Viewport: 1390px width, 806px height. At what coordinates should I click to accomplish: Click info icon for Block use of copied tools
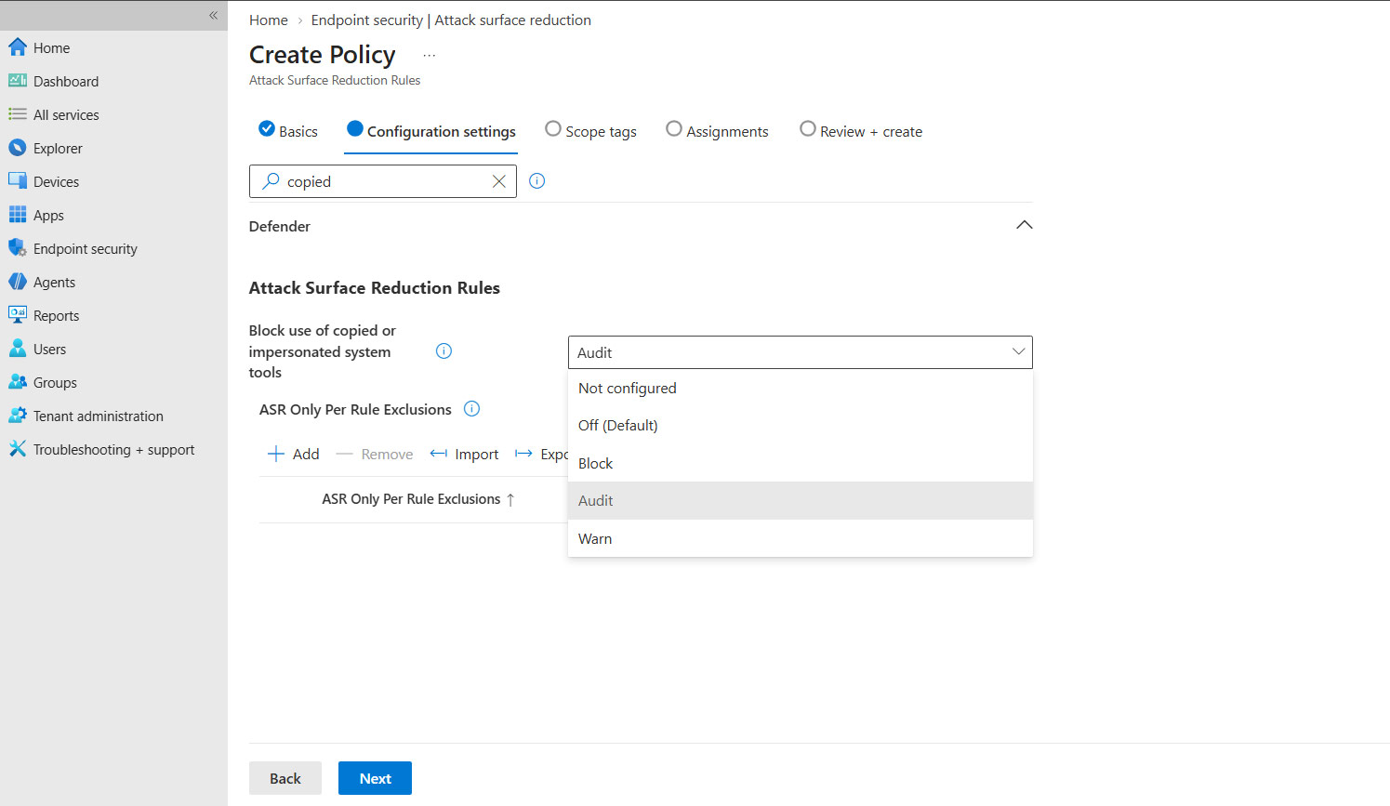[443, 351]
